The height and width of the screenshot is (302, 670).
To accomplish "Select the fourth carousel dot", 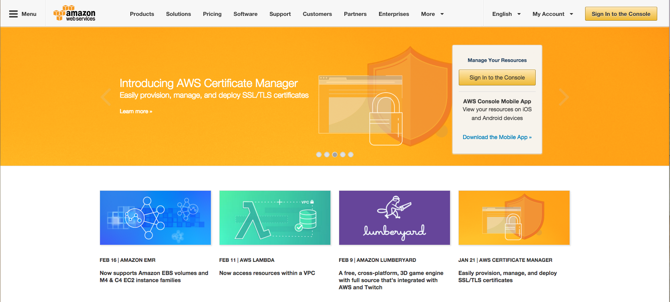I will click(x=343, y=155).
